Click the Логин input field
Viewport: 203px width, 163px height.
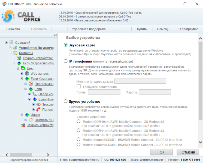[x=104, y=92]
